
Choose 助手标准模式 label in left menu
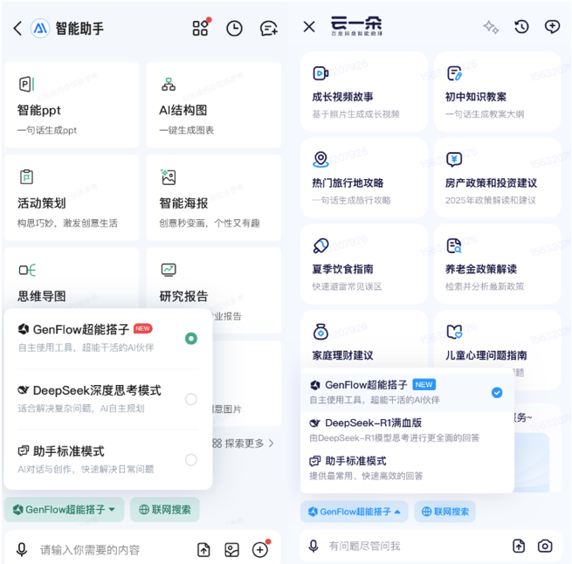click(x=69, y=451)
